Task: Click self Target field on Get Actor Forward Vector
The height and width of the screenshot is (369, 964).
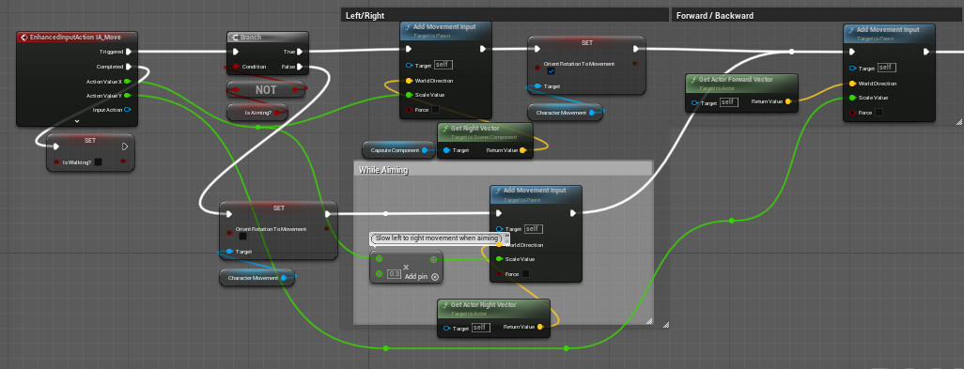Action: (728, 102)
